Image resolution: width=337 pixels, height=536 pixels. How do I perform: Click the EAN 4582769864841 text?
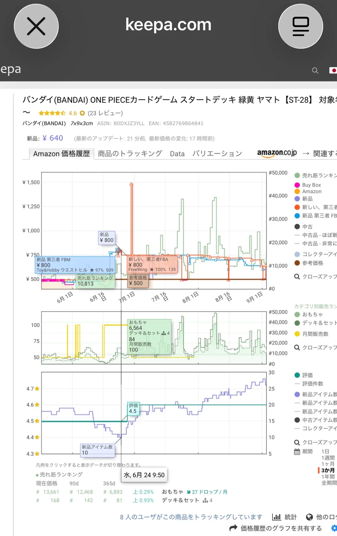(176, 123)
